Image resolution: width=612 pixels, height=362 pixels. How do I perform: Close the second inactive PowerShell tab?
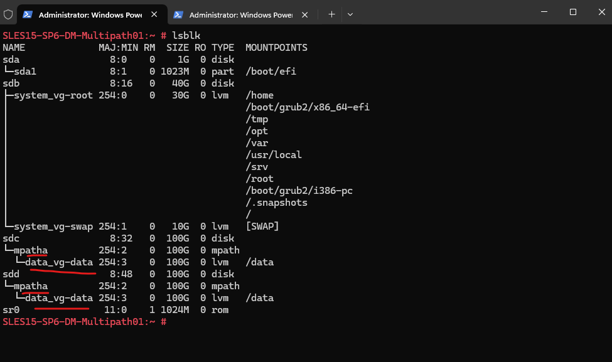coord(304,14)
